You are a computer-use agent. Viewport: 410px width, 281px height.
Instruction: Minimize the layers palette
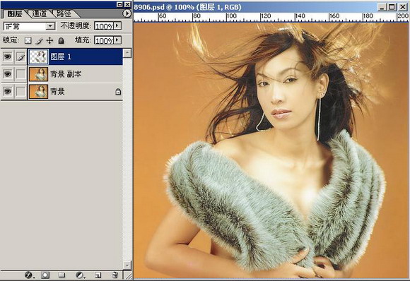119,4
